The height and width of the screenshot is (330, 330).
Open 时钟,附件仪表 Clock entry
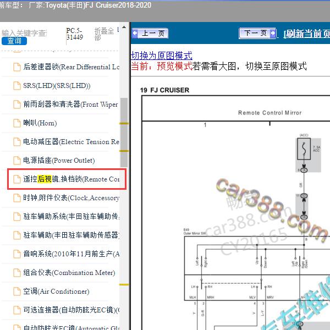[71, 198]
